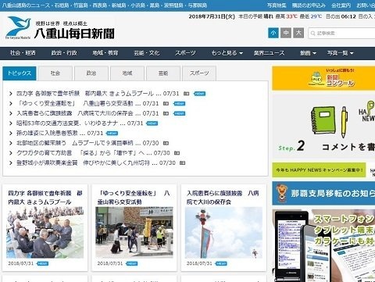Click the photo icon on the 四カ字 row
The height and width of the screenshot is (282, 375).
click(x=186, y=94)
